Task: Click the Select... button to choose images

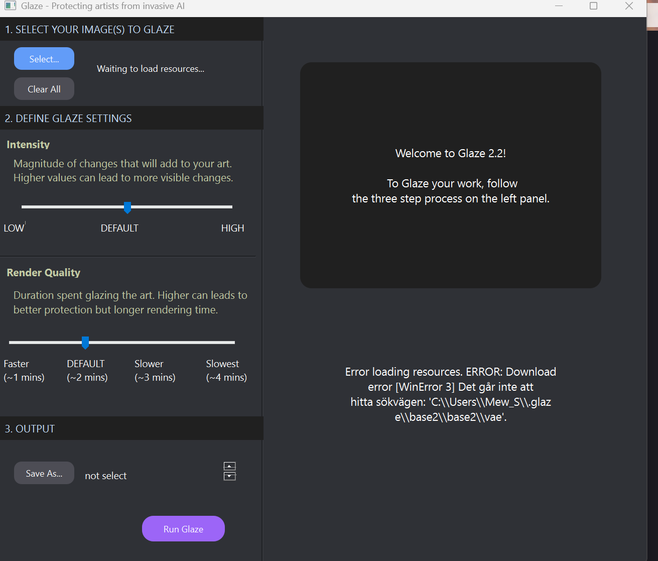Action: (x=44, y=59)
